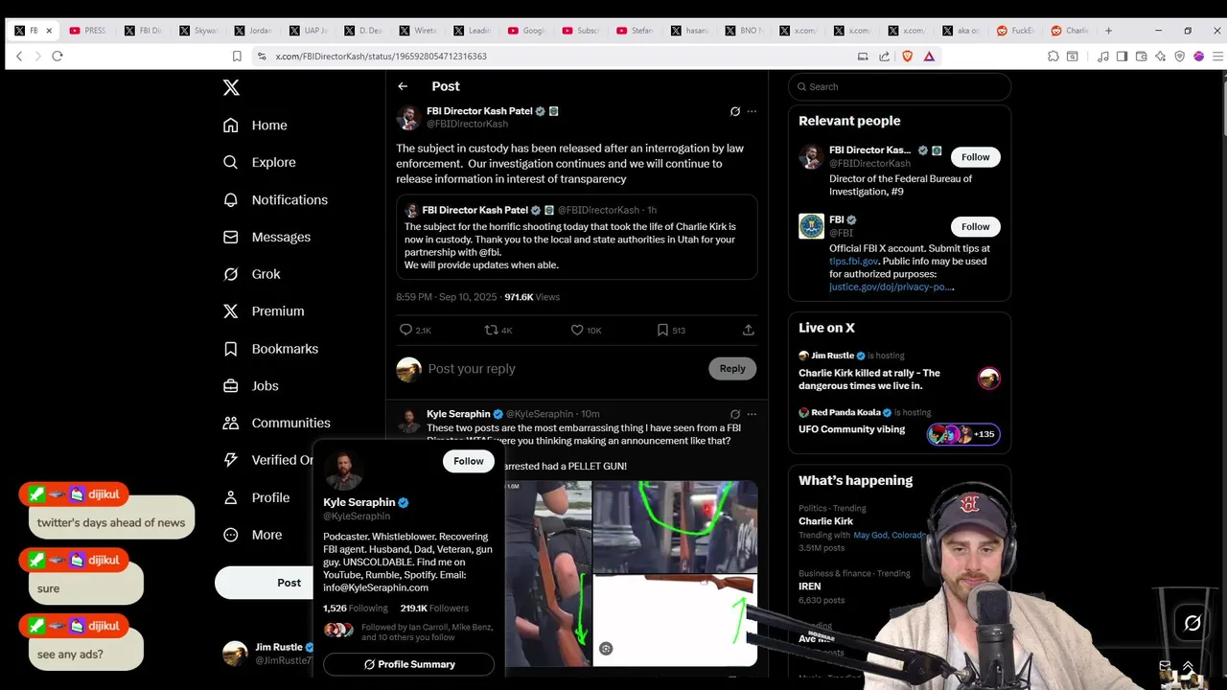Click site settings icon in address bar
Viewport: 1227px width, 690px height.
[262, 57]
